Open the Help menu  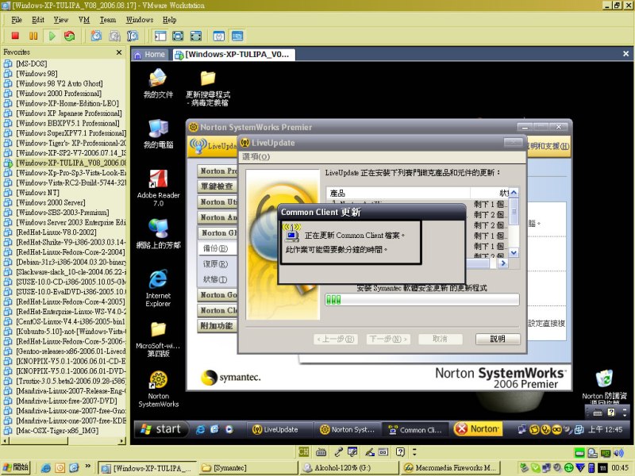[170, 19]
